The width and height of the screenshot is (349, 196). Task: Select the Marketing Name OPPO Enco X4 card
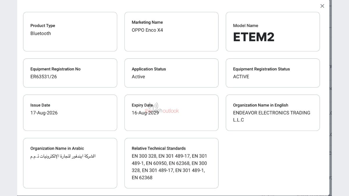click(x=171, y=32)
